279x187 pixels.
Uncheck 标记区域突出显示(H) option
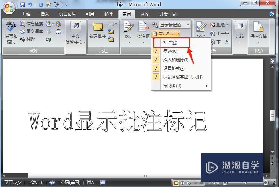181,77
